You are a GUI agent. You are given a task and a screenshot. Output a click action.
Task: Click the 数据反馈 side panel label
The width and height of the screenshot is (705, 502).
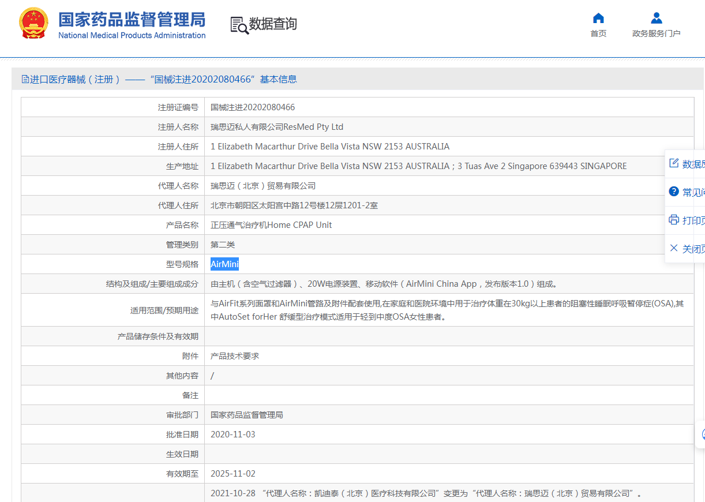pos(693,164)
